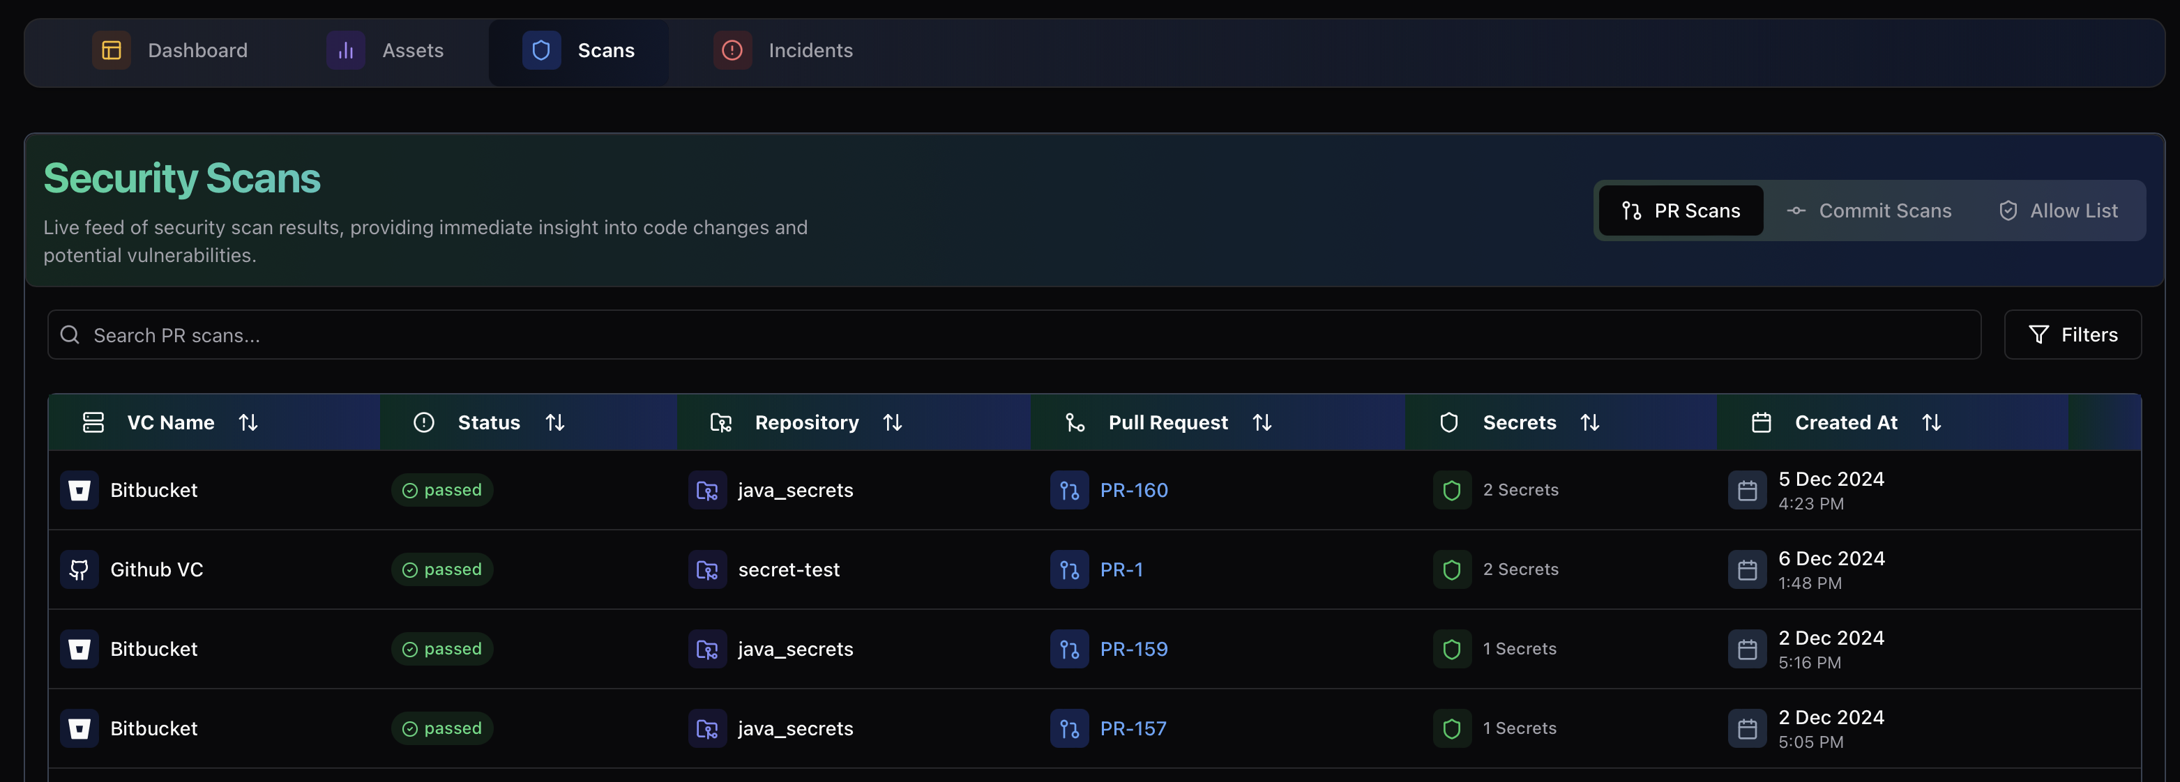Focus the Search PR scans field
Viewport: 2180px width, 782px height.
point(1014,335)
